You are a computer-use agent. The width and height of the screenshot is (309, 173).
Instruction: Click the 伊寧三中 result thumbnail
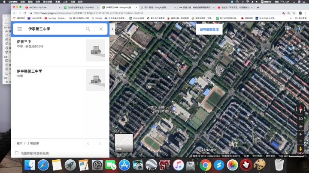[x=95, y=50]
